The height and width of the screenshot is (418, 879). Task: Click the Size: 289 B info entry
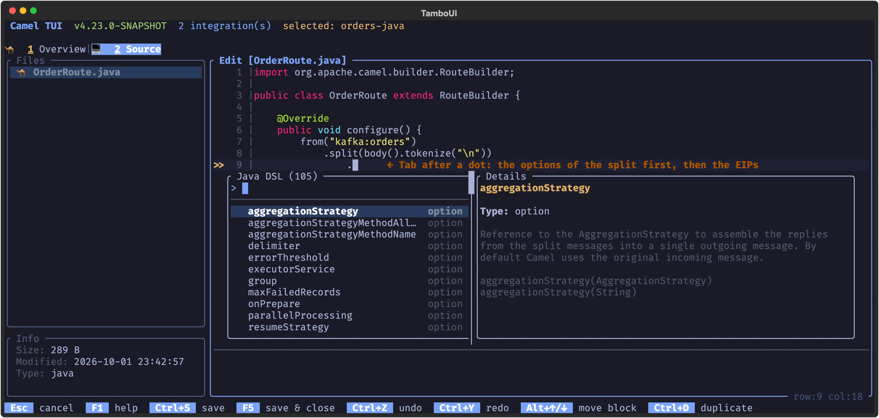pyautogui.click(x=48, y=350)
